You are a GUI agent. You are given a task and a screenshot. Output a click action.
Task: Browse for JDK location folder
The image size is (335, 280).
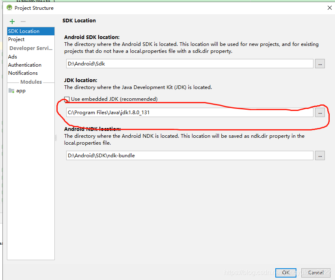[320, 113]
